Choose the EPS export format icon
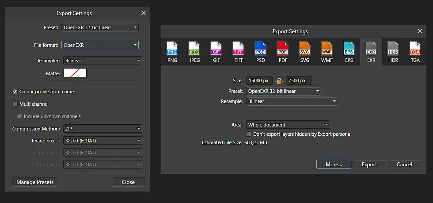This screenshot has height=203, width=433. click(349, 49)
